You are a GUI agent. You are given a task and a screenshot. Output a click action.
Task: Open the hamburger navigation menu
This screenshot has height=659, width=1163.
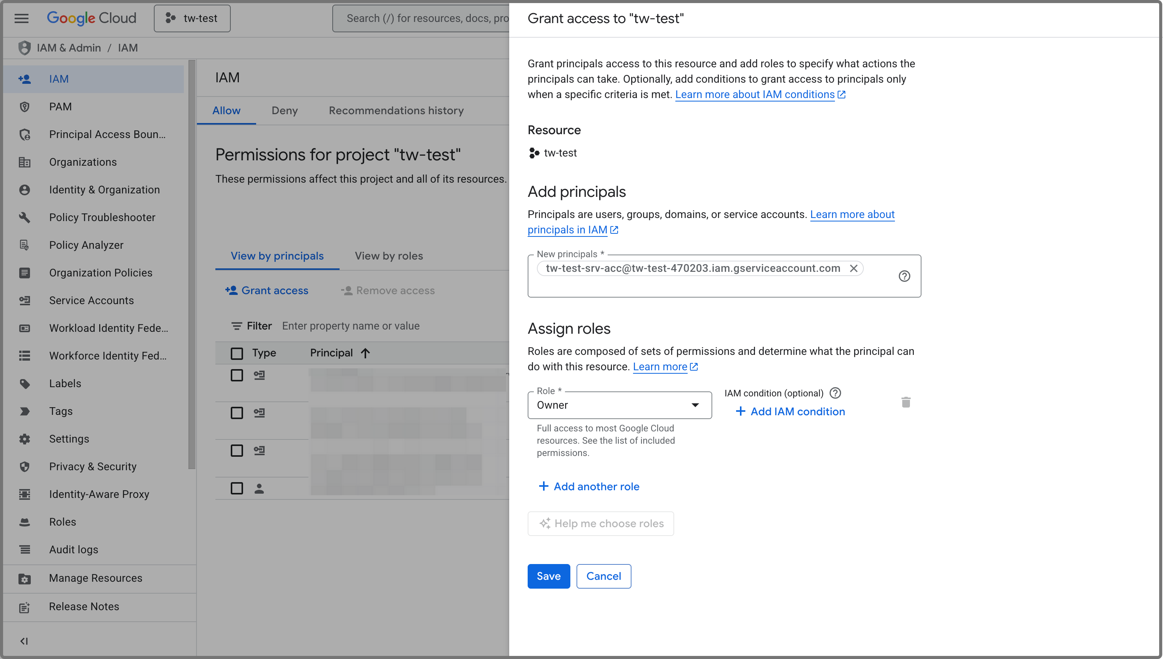21,18
